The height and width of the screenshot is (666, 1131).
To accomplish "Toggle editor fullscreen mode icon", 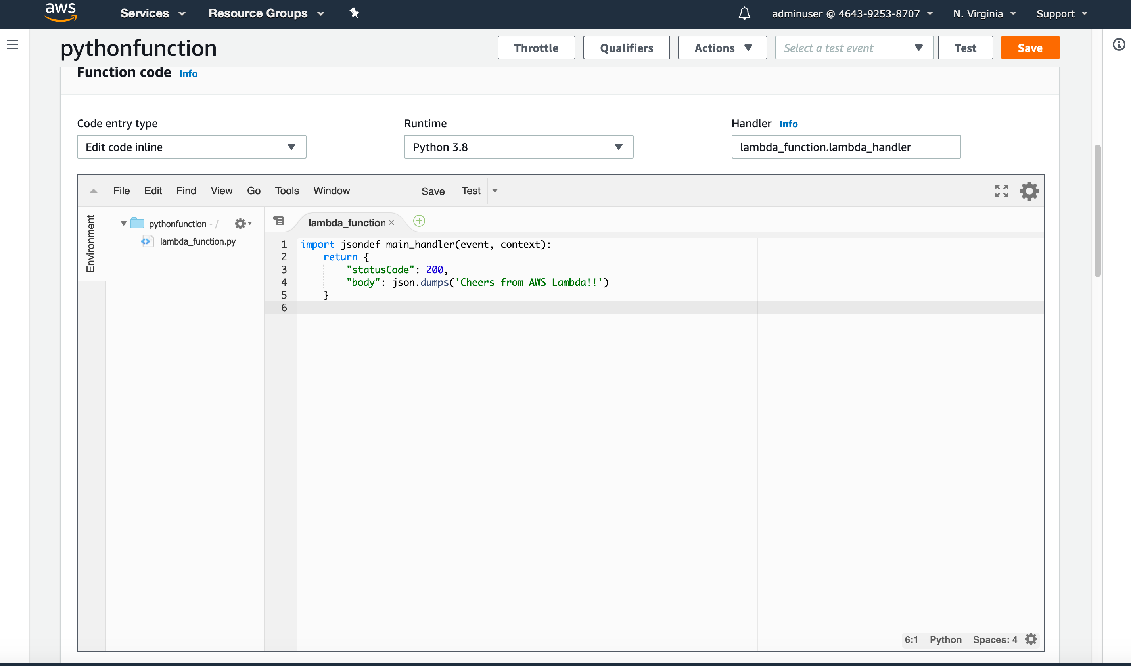I will coord(1001,191).
